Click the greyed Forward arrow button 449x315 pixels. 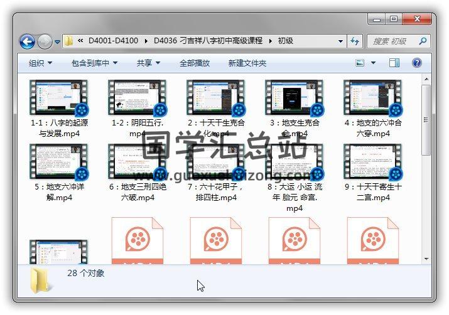tap(45, 42)
